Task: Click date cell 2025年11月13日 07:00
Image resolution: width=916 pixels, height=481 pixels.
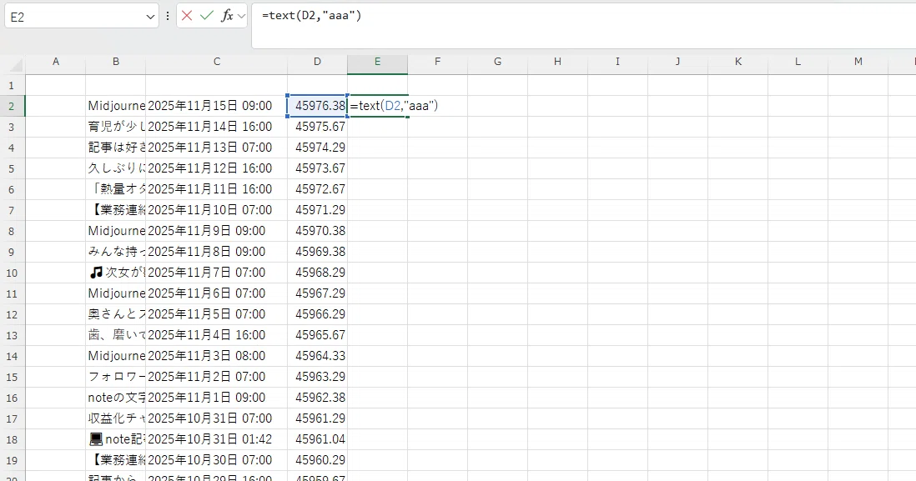Action: 217,148
